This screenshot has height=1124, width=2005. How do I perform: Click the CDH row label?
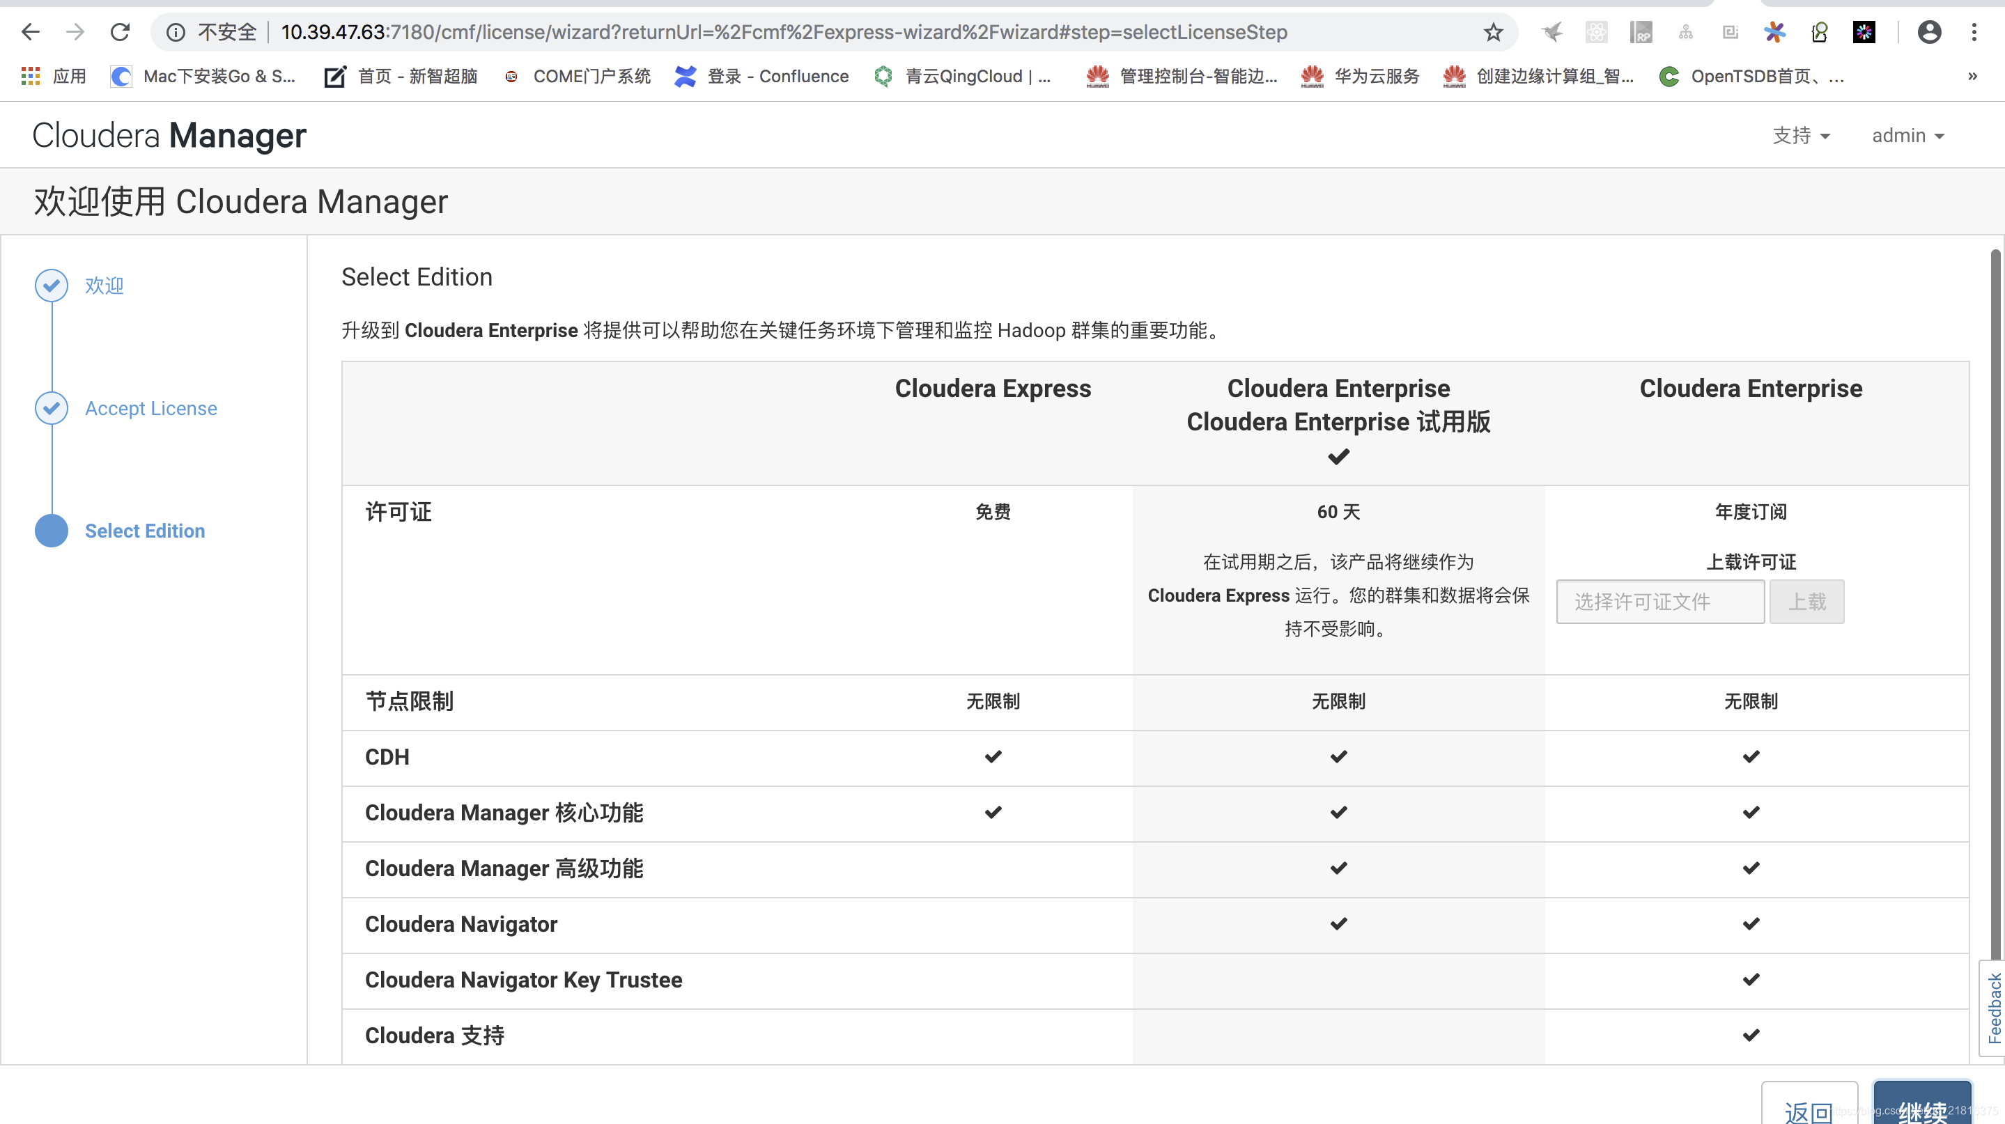(x=387, y=757)
